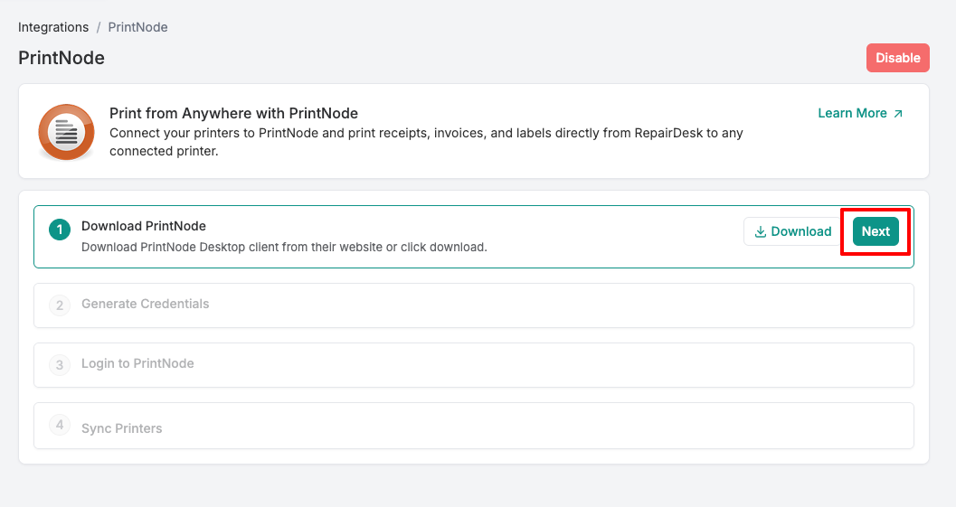
Task: Click the Download PrintNode step description text
Action: [x=284, y=247]
